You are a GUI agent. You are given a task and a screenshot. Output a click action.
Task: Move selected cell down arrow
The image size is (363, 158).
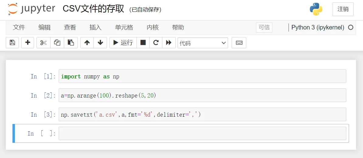[100, 43]
